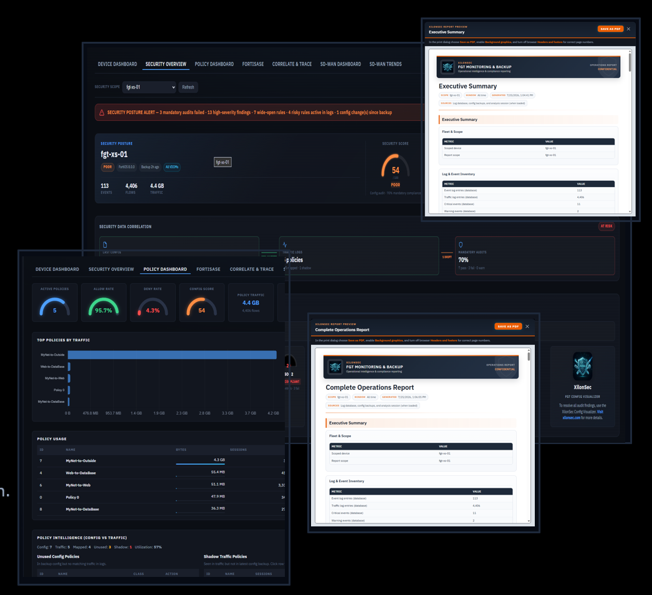This screenshot has width=652, height=595.
Task: Open Correlate & Trace tab in front policy window
Action: click(252, 269)
